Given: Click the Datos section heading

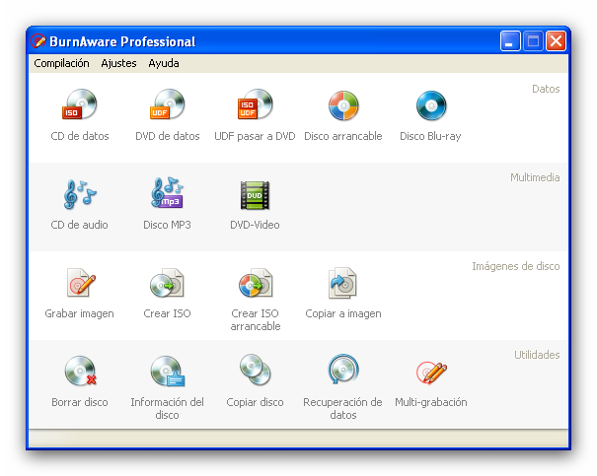Looking at the screenshot, I should coord(546,89).
